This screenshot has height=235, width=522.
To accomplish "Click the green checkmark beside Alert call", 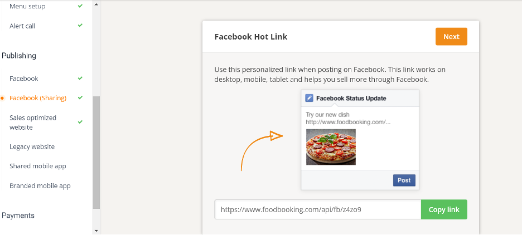I will click(80, 25).
